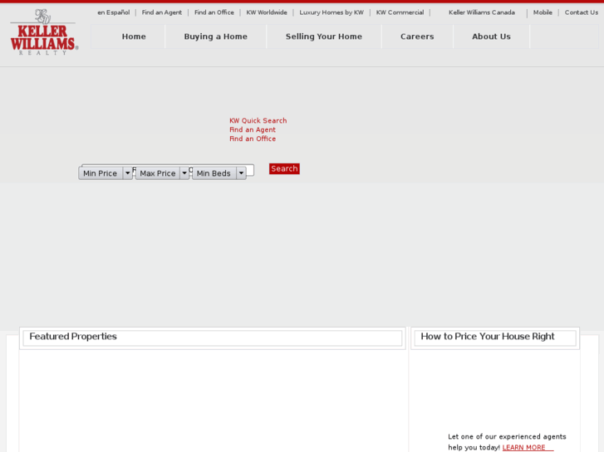Switch to en Español language link

(114, 12)
